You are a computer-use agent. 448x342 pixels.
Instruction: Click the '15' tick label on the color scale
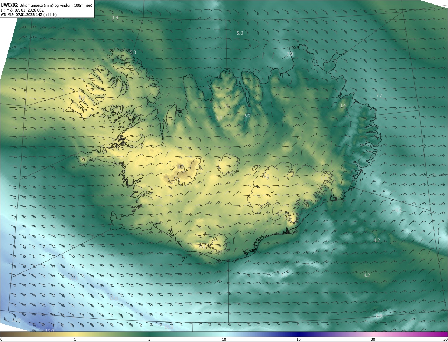click(x=299, y=340)
